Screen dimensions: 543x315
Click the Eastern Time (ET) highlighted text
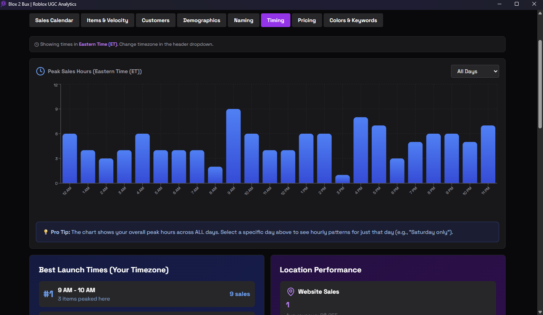coord(98,44)
